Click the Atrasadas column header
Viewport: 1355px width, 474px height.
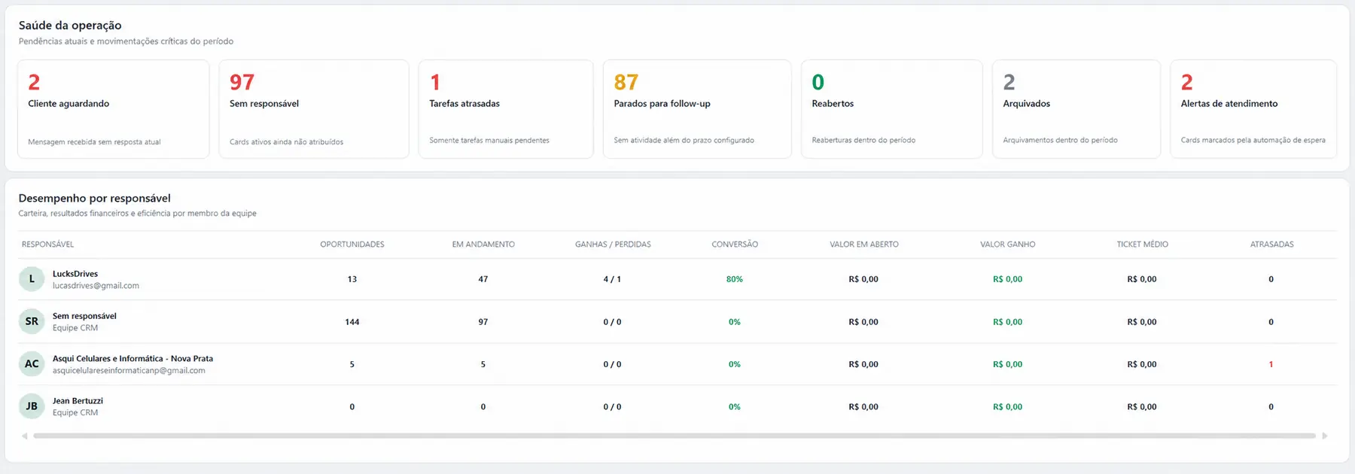1272,245
